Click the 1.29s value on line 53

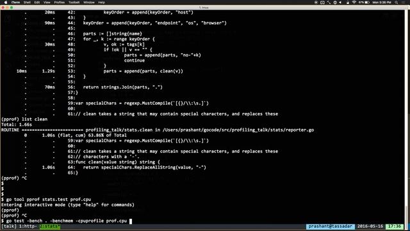click(49, 71)
